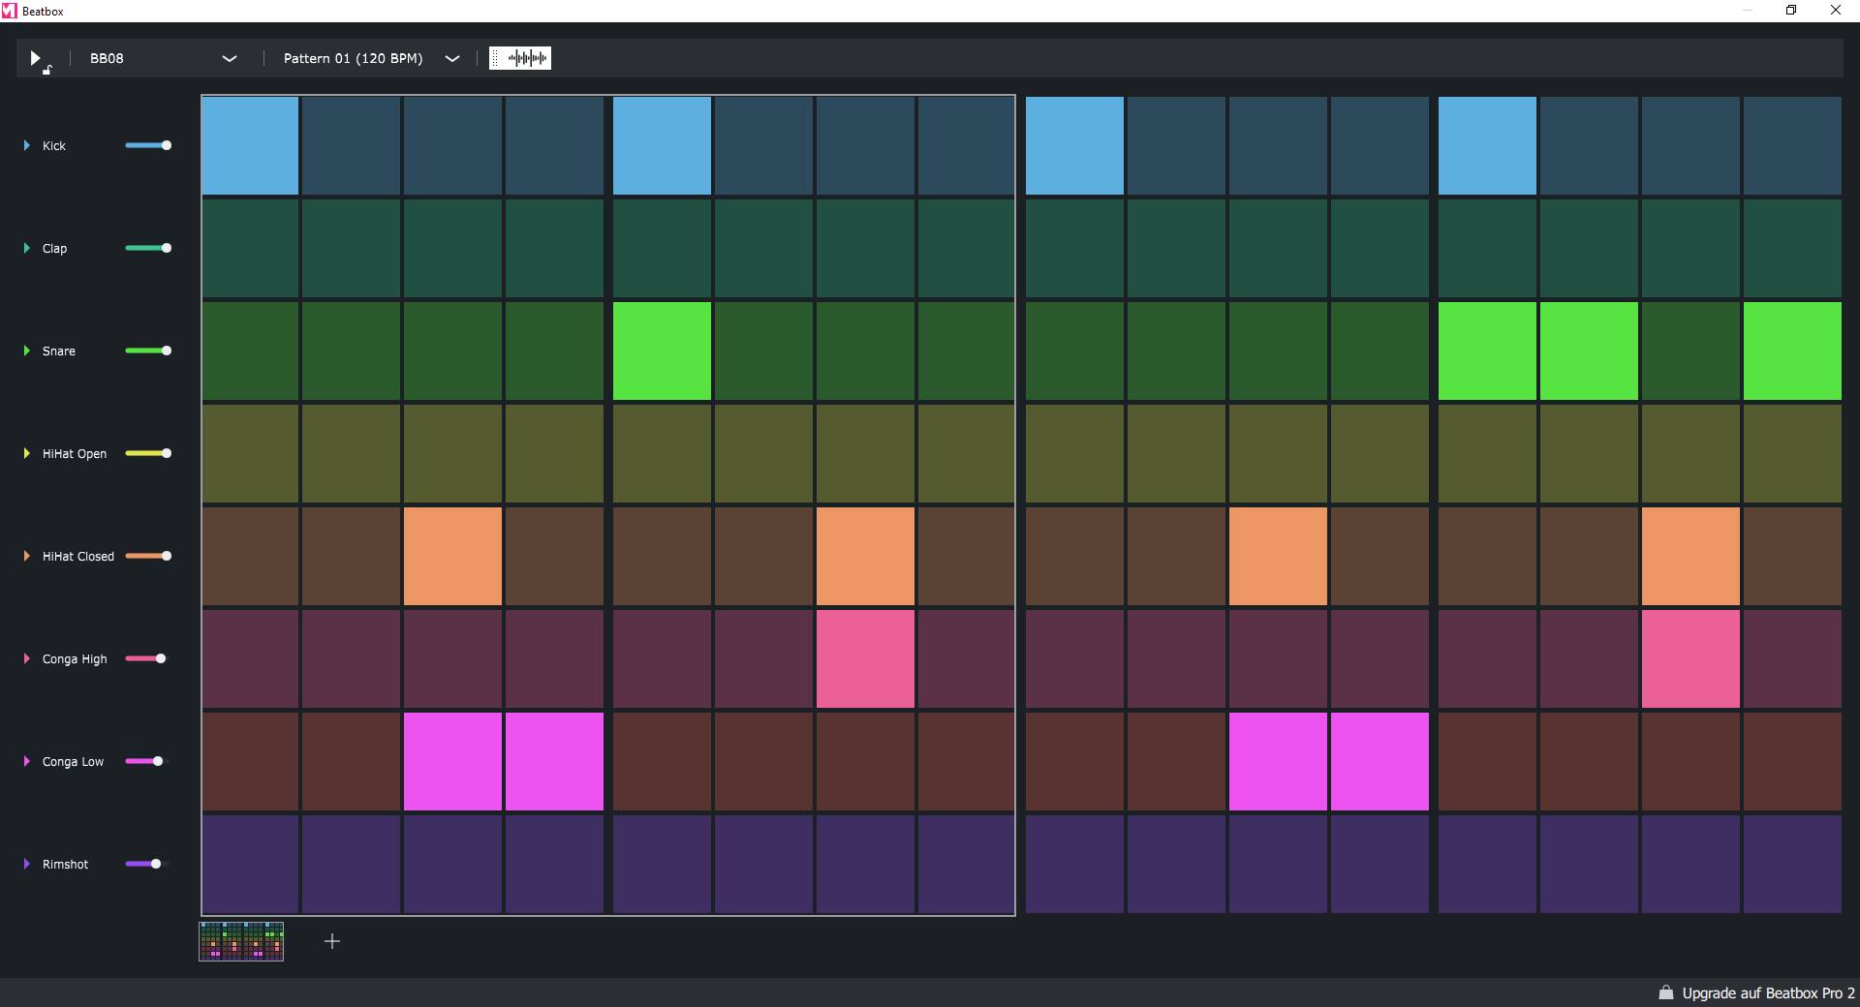Image resolution: width=1860 pixels, height=1007 pixels.
Task: Disable Conga High pad on step 7
Action: [865, 658]
